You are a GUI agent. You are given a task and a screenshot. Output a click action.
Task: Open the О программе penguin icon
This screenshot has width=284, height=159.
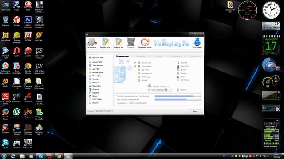[x=197, y=43]
